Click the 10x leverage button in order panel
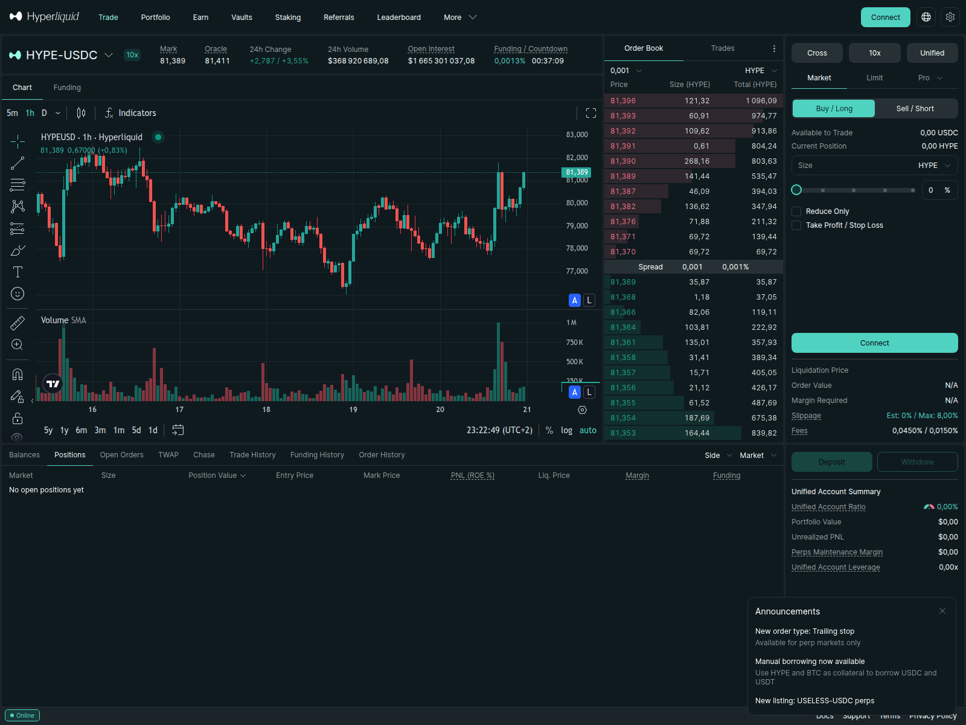The width and height of the screenshot is (966, 725). coord(875,53)
